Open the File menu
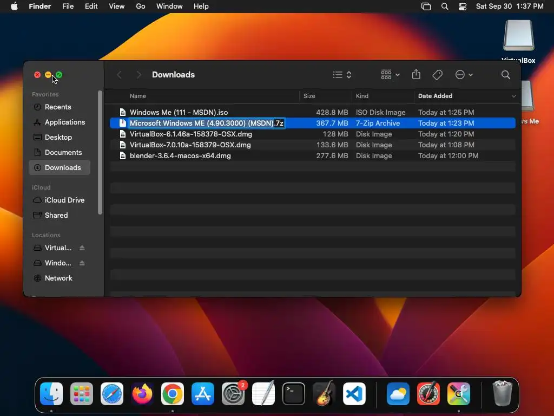The width and height of the screenshot is (554, 416). [68, 6]
